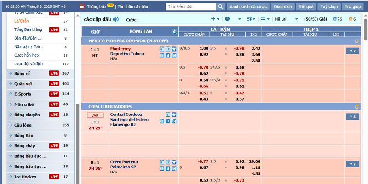Open the Bóng chuyền category

pos(40,115)
